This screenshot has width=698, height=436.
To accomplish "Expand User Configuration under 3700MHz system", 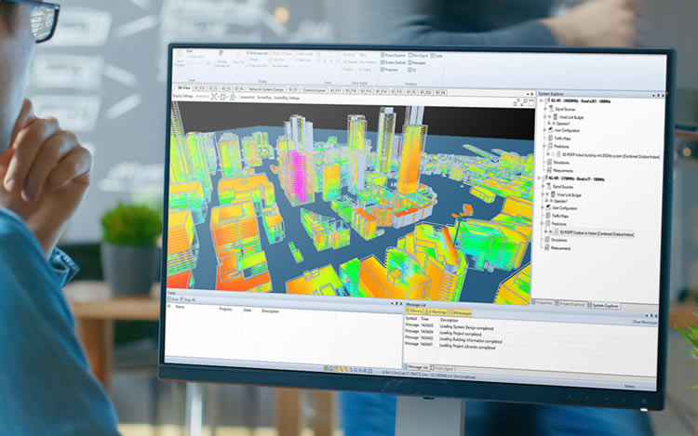I will [x=543, y=207].
